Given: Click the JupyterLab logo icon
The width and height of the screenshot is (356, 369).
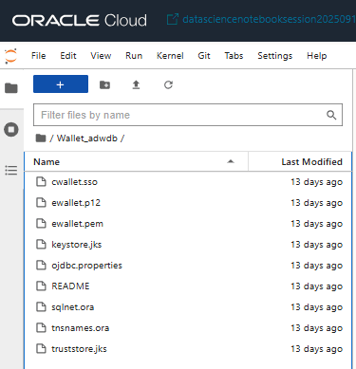Looking at the screenshot, I should (10, 56).
